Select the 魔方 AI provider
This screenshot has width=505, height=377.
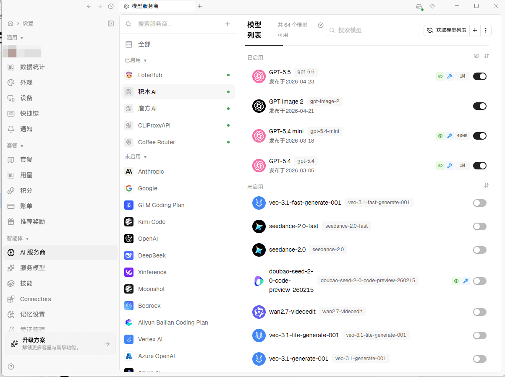pos(178,109)
